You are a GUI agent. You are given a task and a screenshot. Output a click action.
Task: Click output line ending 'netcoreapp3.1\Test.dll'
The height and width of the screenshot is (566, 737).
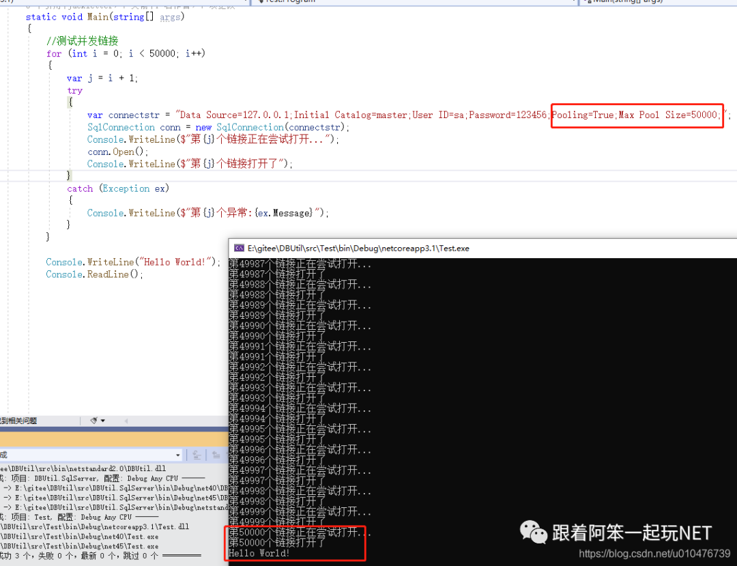click(x=94, y=526)
